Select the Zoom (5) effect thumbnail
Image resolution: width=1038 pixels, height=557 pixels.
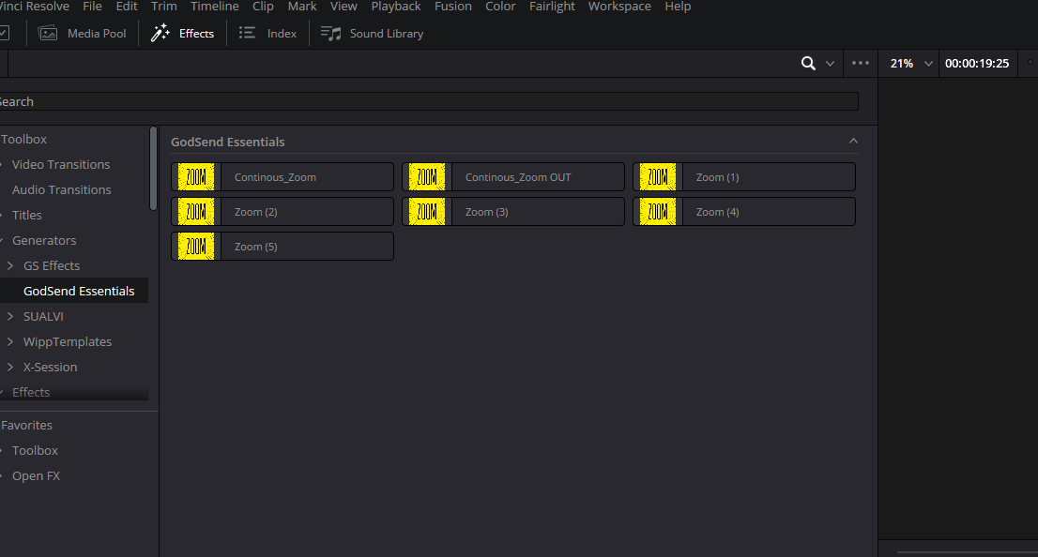click(x=196, y=247)
